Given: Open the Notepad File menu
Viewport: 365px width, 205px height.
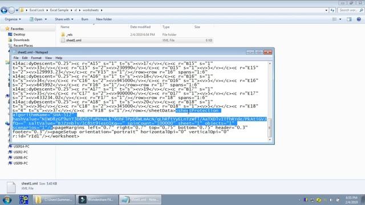Looking at the screenshot, I should click(x=16, y=58).
